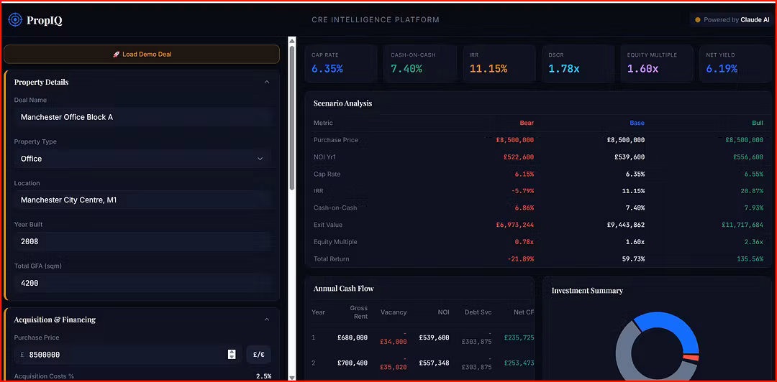Click the scrollbar down arrow in left panel
The height and width of the screenshot is (382, 777).
(291, 376)
